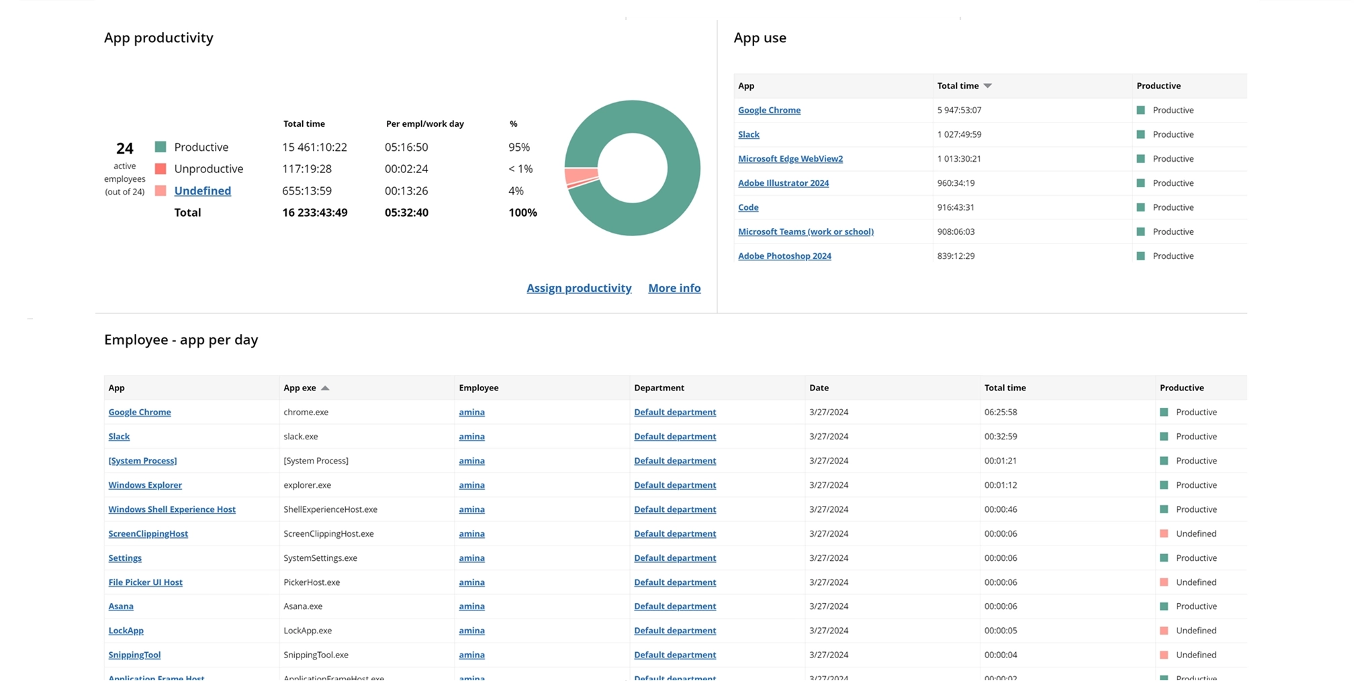Click the green Productive square on Slack row
Viewport: 1370px width, 691px height.
point(1164,436)
